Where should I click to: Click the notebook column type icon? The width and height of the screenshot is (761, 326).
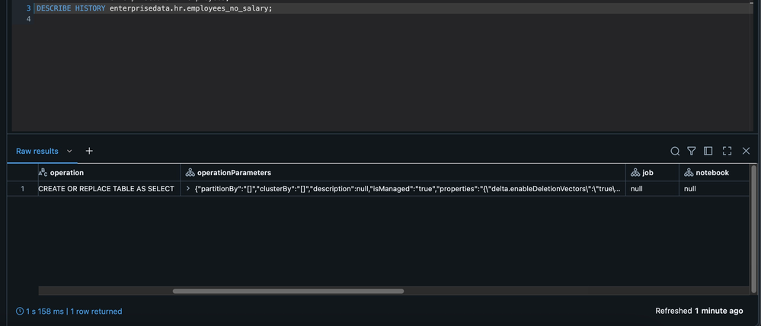pyautogui.click(x=689, y=173)
